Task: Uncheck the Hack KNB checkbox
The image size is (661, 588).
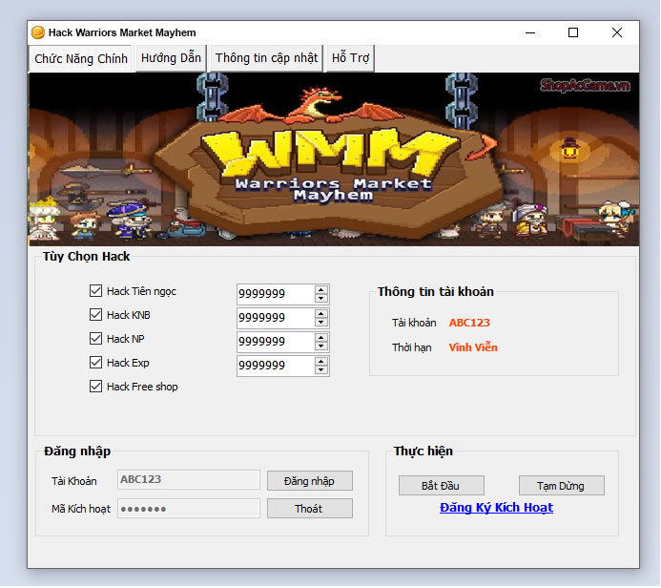Action: click(95, 315)
